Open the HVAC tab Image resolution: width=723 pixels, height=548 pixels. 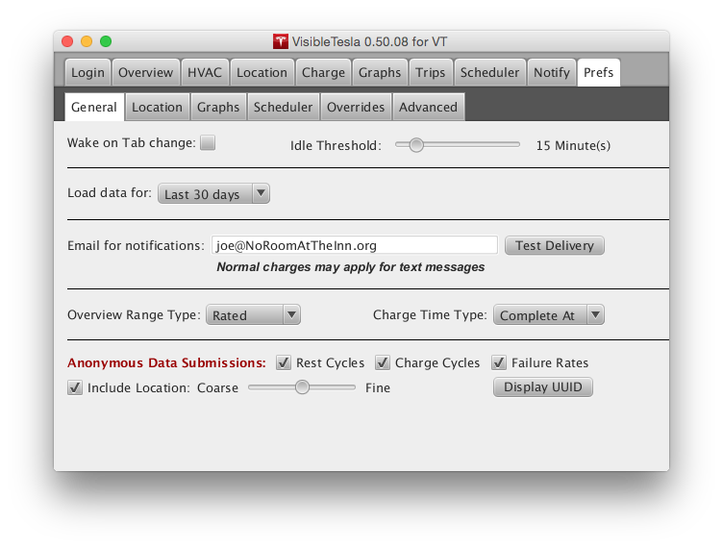click(205, 73)
